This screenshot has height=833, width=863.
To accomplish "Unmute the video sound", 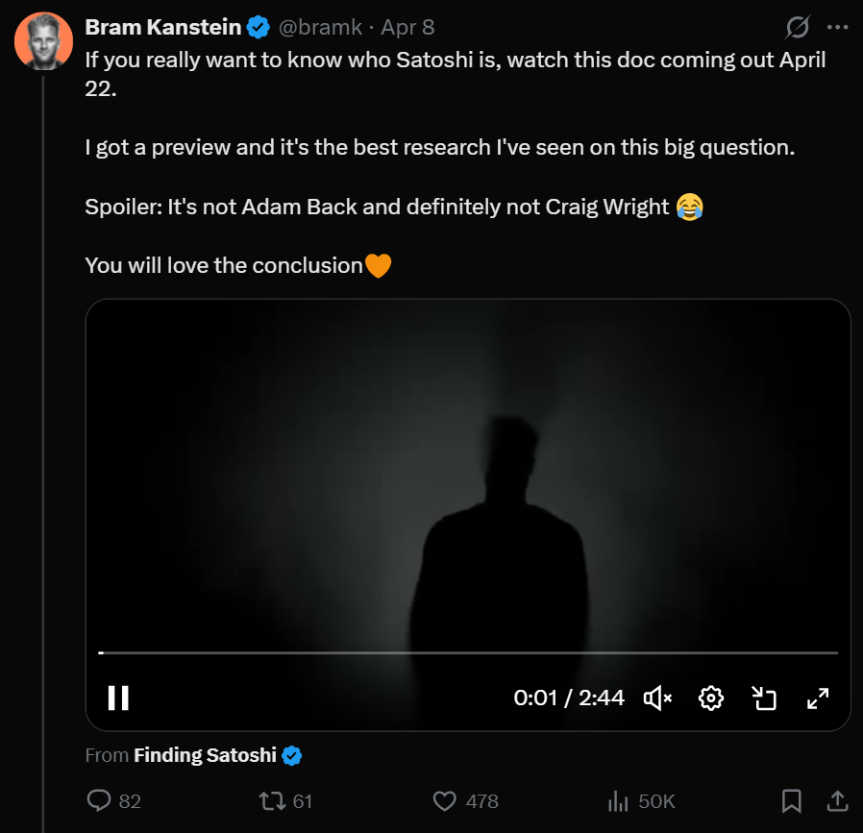I will tap(657, 698).
